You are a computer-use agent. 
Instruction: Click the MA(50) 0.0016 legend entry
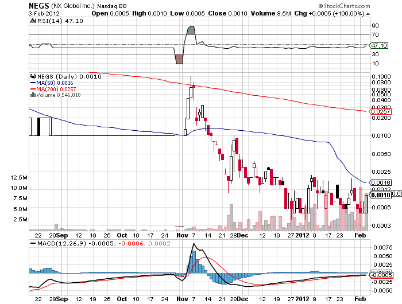pyautogui.click(x=52, y=83)
